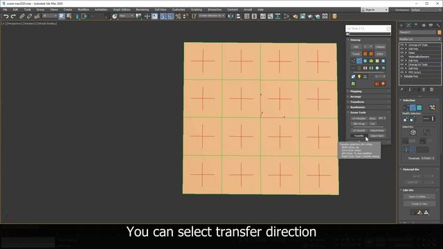
Task: Open the Selection Filter dropdown
Action: [49, 16]
